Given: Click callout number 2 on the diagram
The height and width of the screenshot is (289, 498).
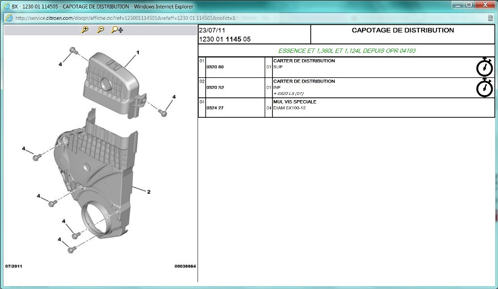Looking at the screenshot, I should (149, 192).
